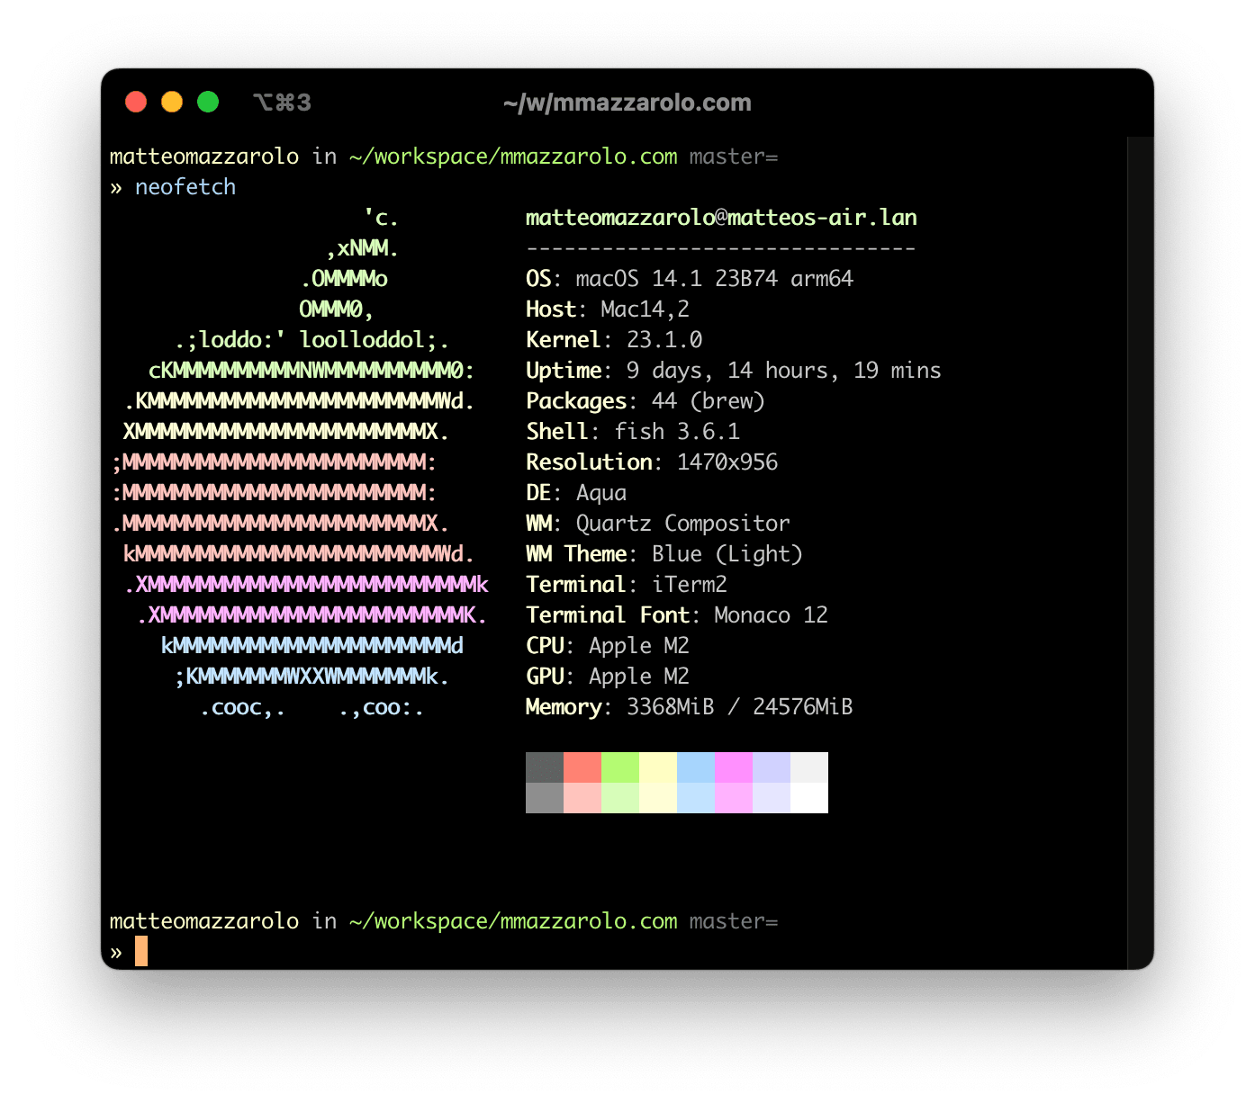The width and height of the screenshot is (1255, 1103).
Task: Click the Packages 44 (brew) entry
Action: [x=645, y=401]
